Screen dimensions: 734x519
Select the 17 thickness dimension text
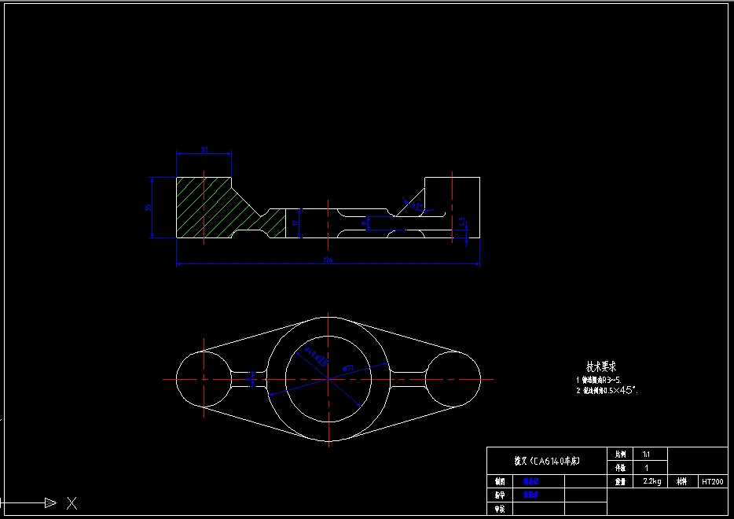click(x=295, y=223)
